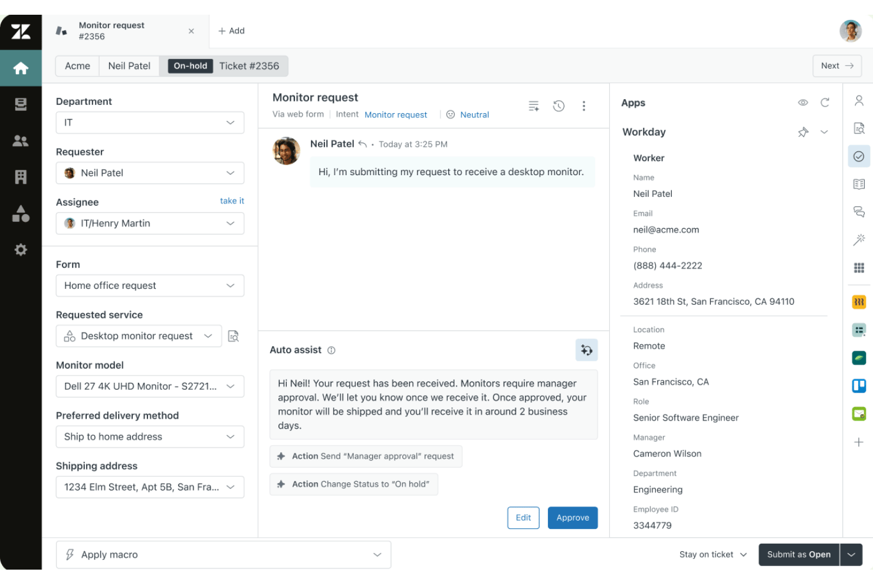Click the Next ticket button
Screen dimensions: 873x582
[837, 66]
